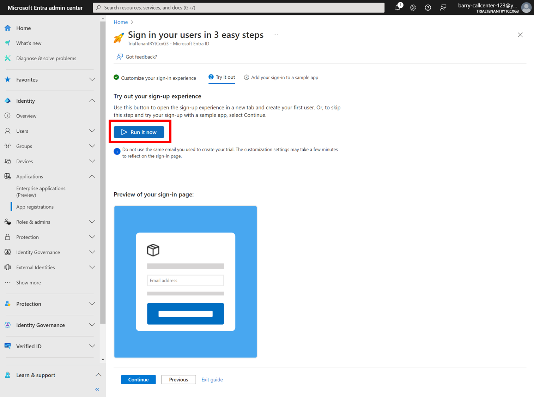The image size is (534, 397).
Task: Click Microsoft Entra admin center title
Action: (x=45, y=8)
